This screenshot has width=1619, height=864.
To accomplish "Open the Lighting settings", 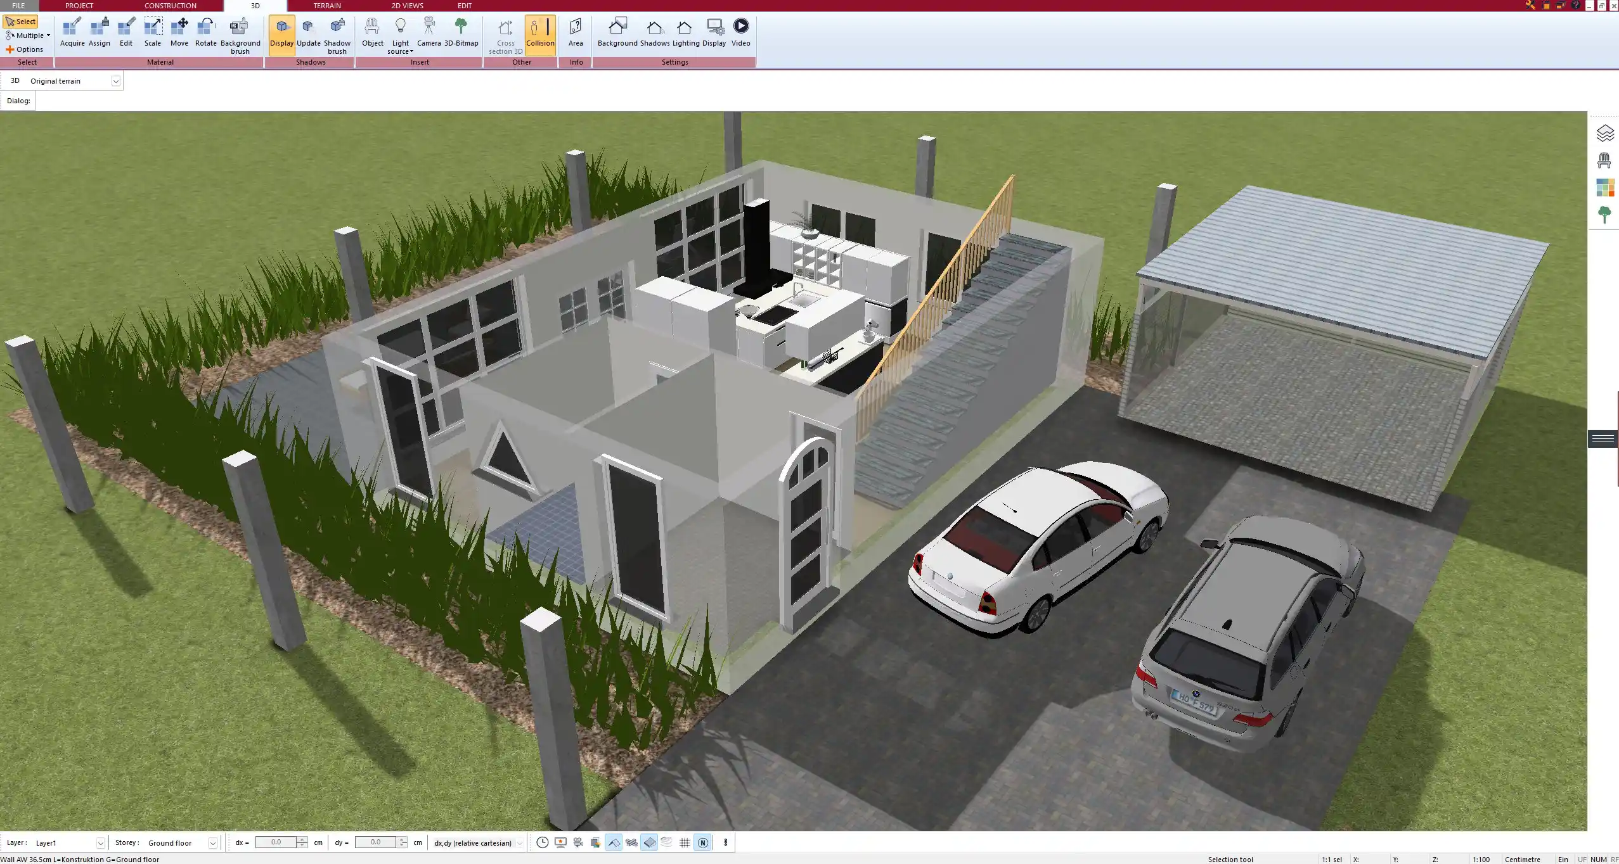I will pyautogui.click(x=685, y=32).
